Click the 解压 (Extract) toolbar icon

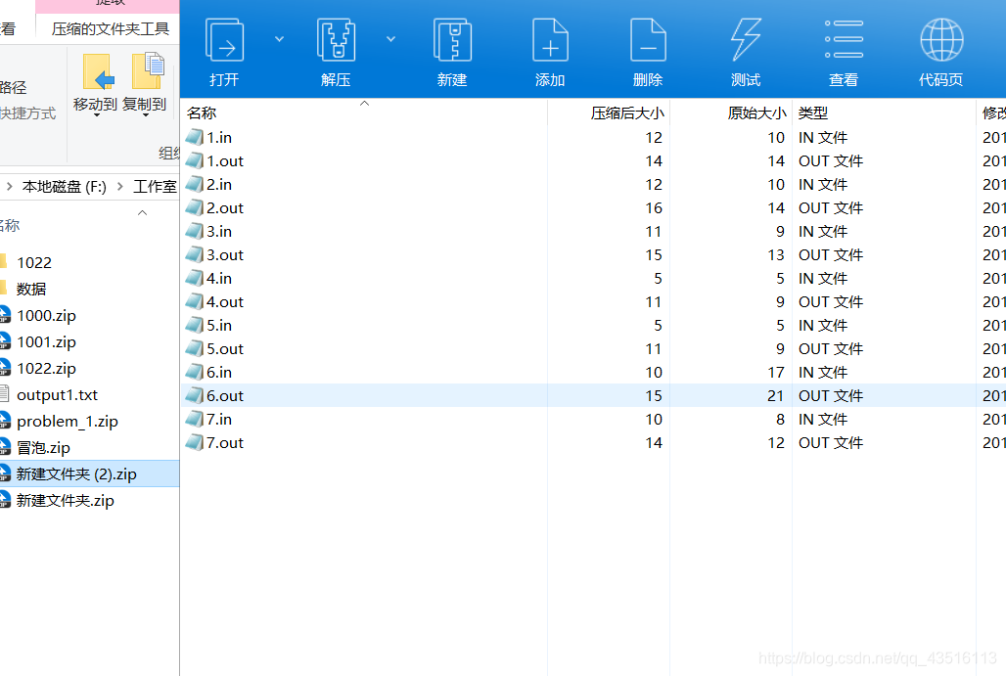(336, 40)
